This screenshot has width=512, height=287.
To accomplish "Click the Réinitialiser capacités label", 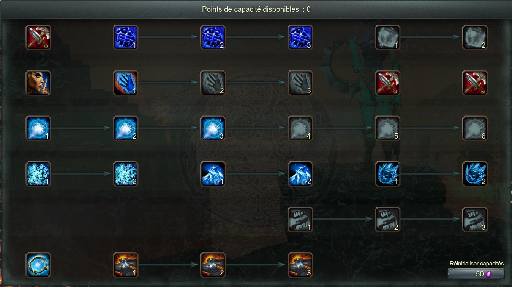I will pos(477,264).
